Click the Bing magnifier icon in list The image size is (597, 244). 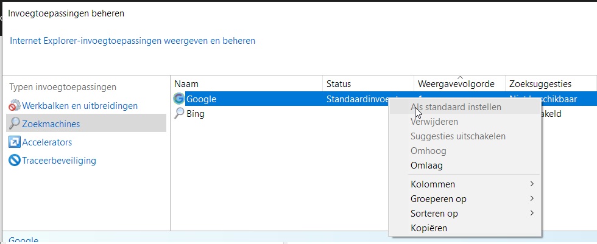coord(179,114)
